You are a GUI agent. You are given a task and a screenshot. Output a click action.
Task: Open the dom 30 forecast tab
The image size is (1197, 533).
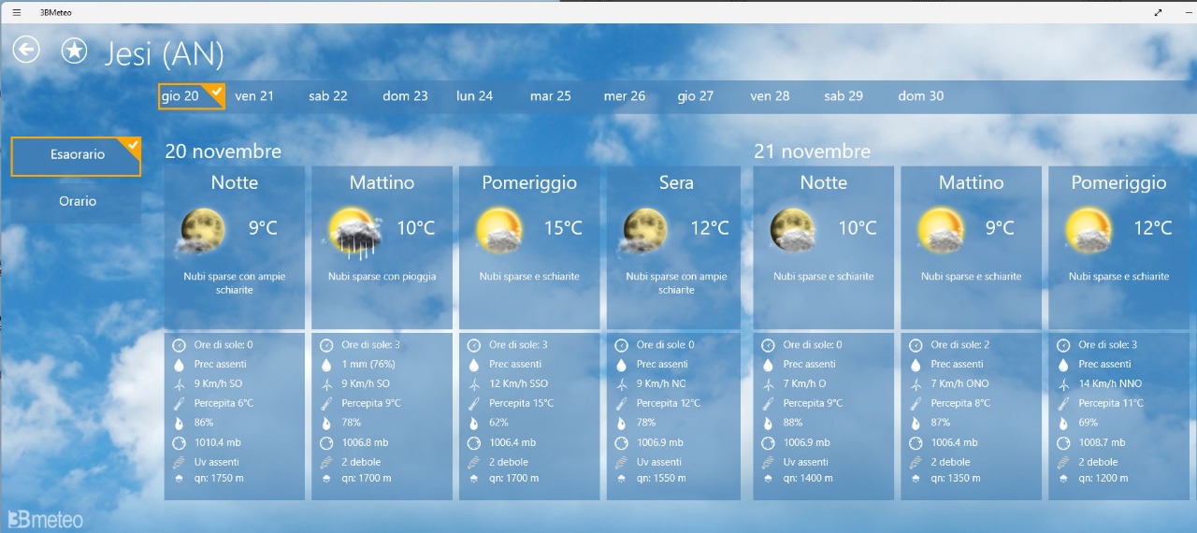coord(920,95)
